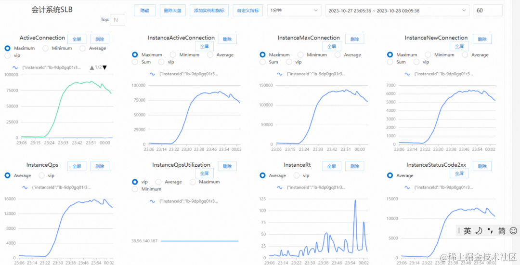This screenshot has width=520, height=265.
Task: Select Average for InstanceStatusCode2xx
Action: click(x=390, y=175)
